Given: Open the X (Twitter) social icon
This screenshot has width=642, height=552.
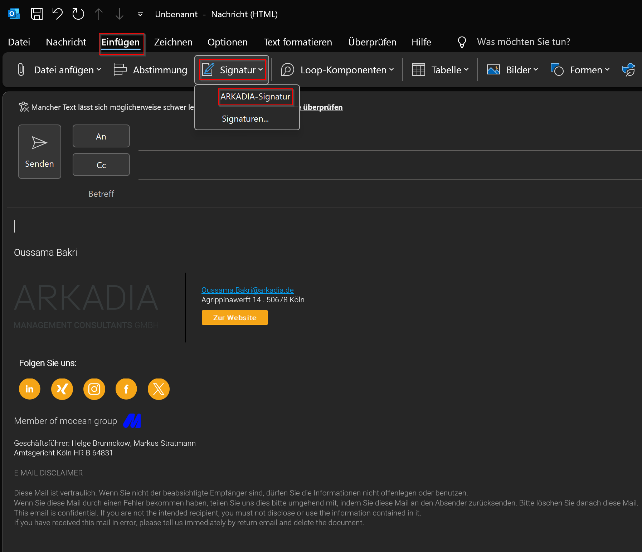Looking at the screenshot, I should (x=159, y=389).
